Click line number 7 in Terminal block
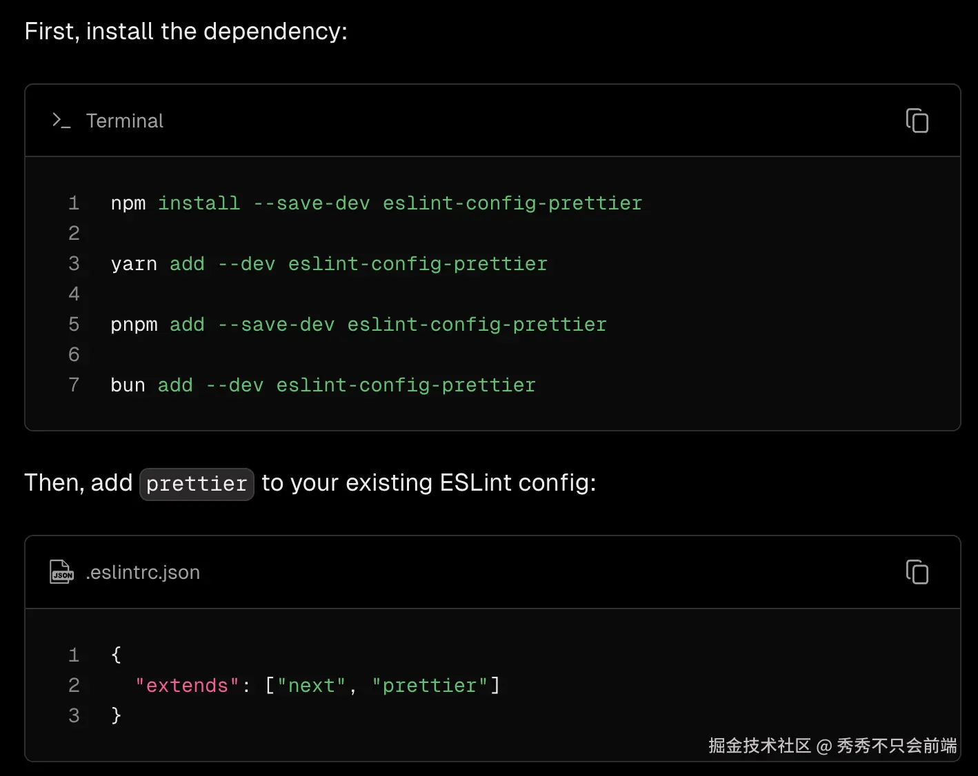 [74, 385]
